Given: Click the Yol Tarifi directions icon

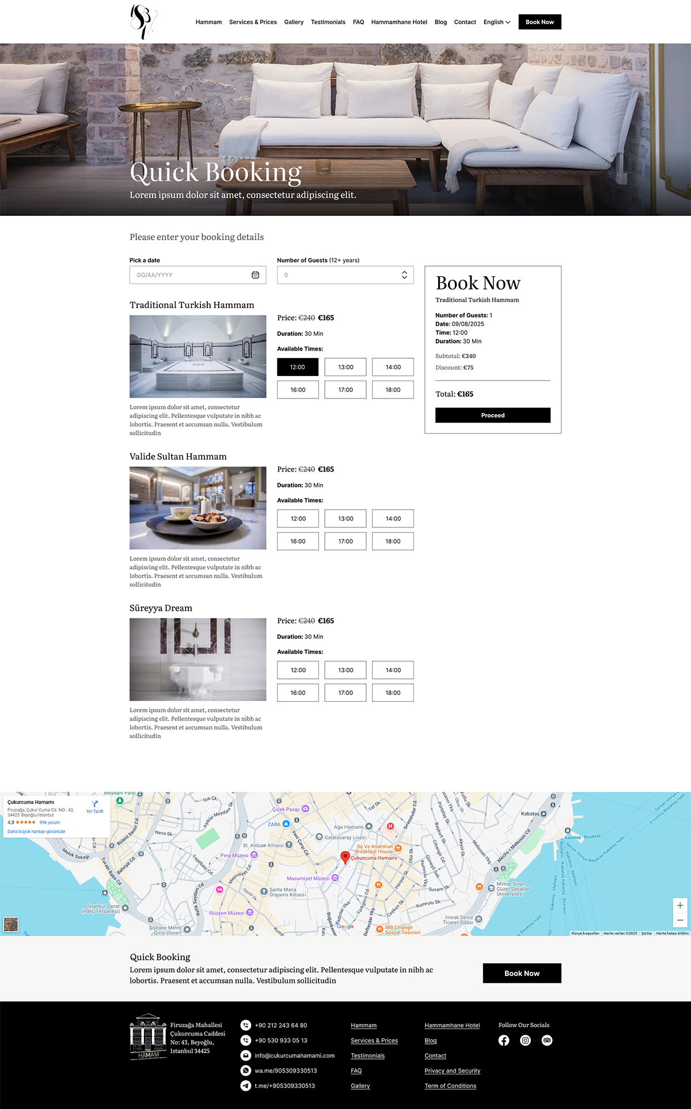Looking at the screenshot, I should click(95, 804).
